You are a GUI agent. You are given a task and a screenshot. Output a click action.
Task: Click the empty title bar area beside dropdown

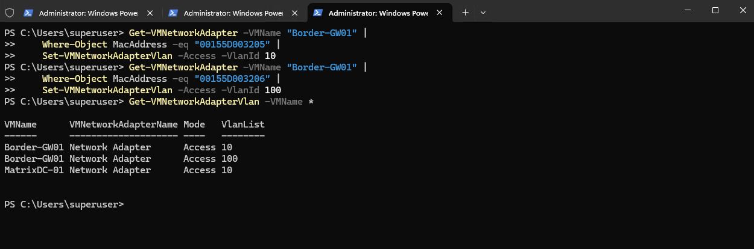click(x=579, y=10)
